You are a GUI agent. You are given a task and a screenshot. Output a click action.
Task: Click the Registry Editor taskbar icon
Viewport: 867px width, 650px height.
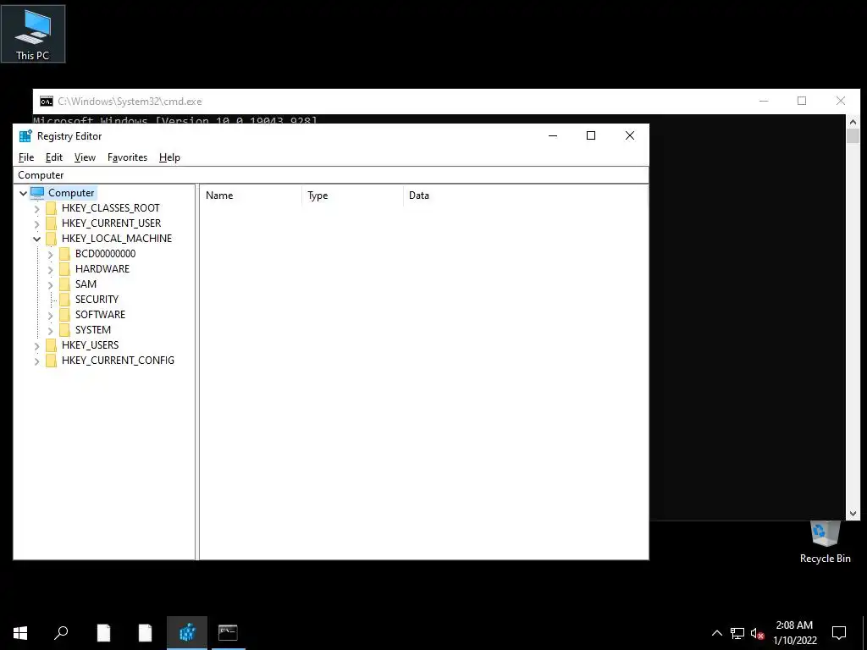187,633
